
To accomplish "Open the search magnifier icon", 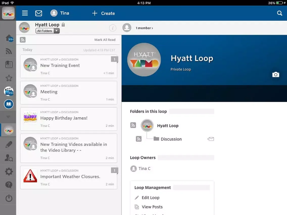I will click(x=279, y=13).
